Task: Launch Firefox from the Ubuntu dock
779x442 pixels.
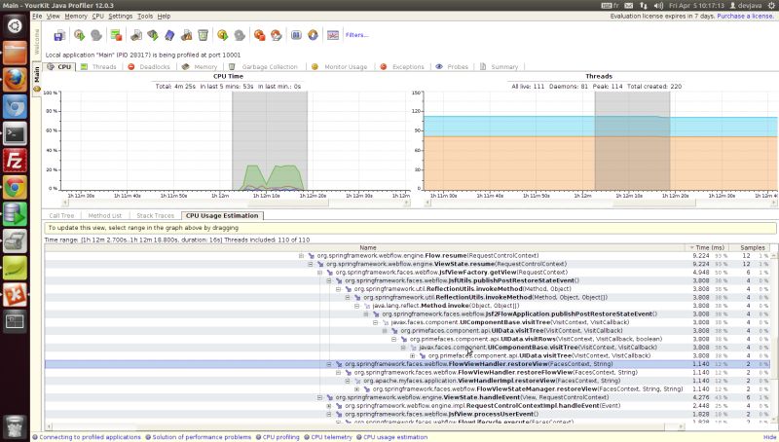Action: pyautogui.click(x=15, y=80)
